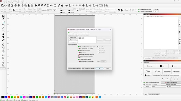This screenshot has width=181, height=101.
Task: Open the Fichier menu
Action: tap(2, 3)
